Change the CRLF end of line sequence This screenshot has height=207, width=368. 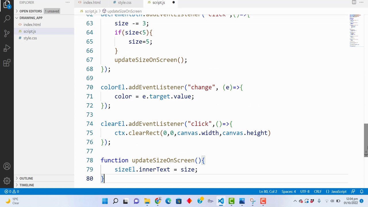318,191
